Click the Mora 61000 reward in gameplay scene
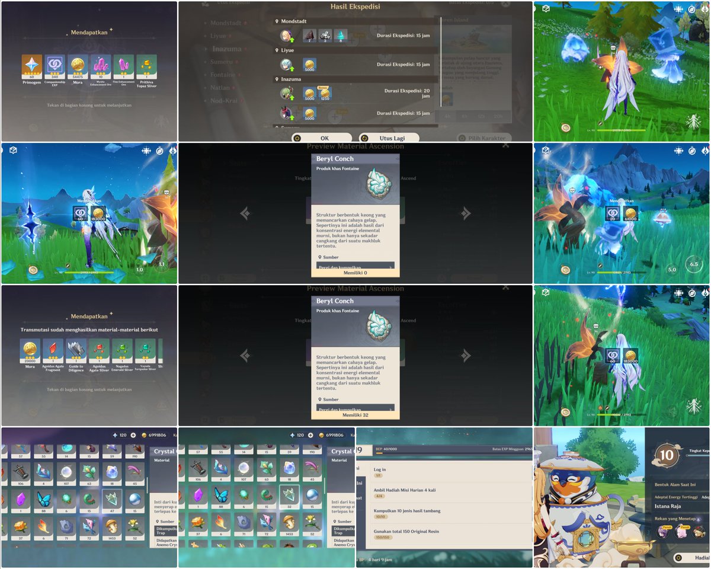Image resolution: width=711 pixels, height=569 pixels. tap(630, 215)
